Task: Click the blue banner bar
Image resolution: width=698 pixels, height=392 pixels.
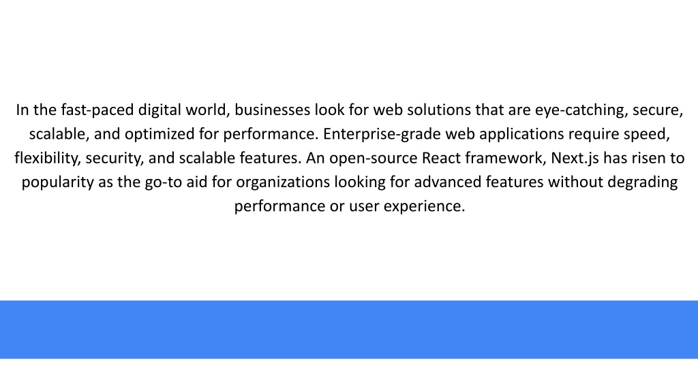Action: click(x=349, y=329)
